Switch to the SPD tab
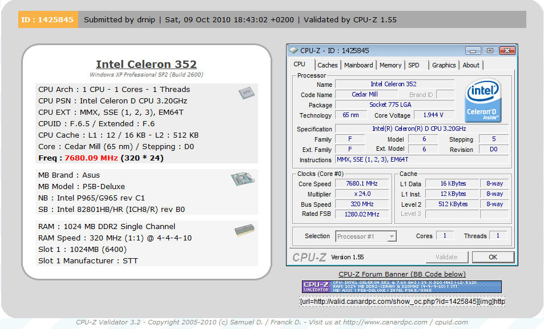 pyautogui.click(x=414, y=65)
